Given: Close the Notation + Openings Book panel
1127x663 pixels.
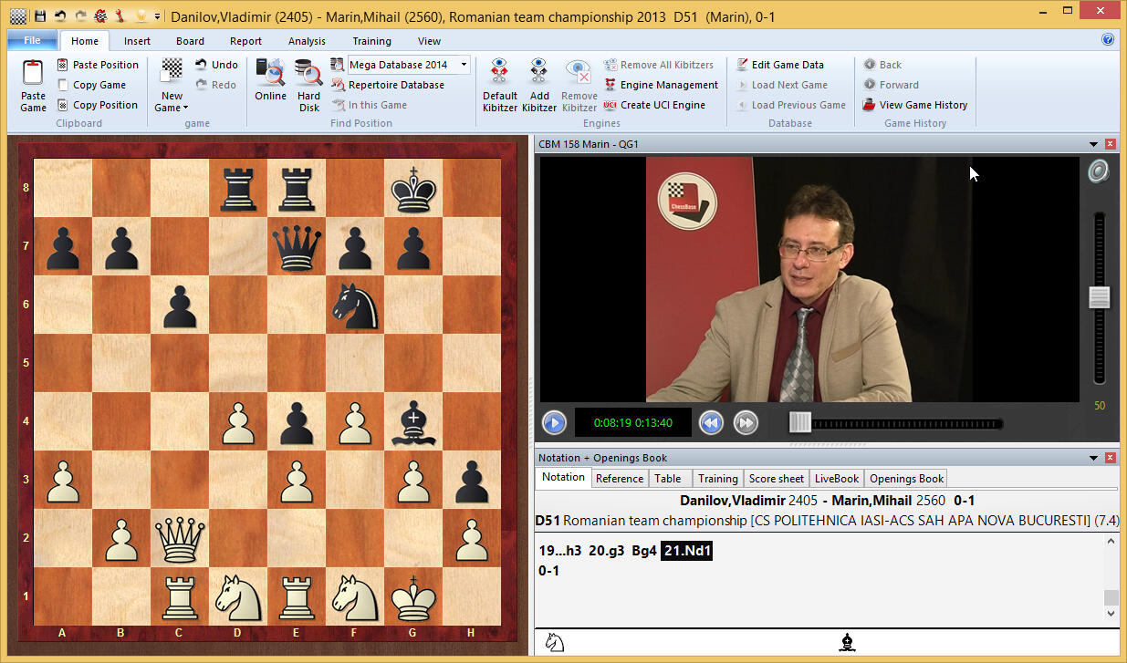Looking at the screenshot, I should coord(1111,458).
